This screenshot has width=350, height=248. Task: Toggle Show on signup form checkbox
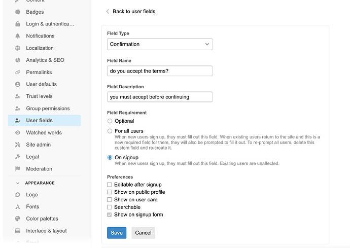click(110, 215)
